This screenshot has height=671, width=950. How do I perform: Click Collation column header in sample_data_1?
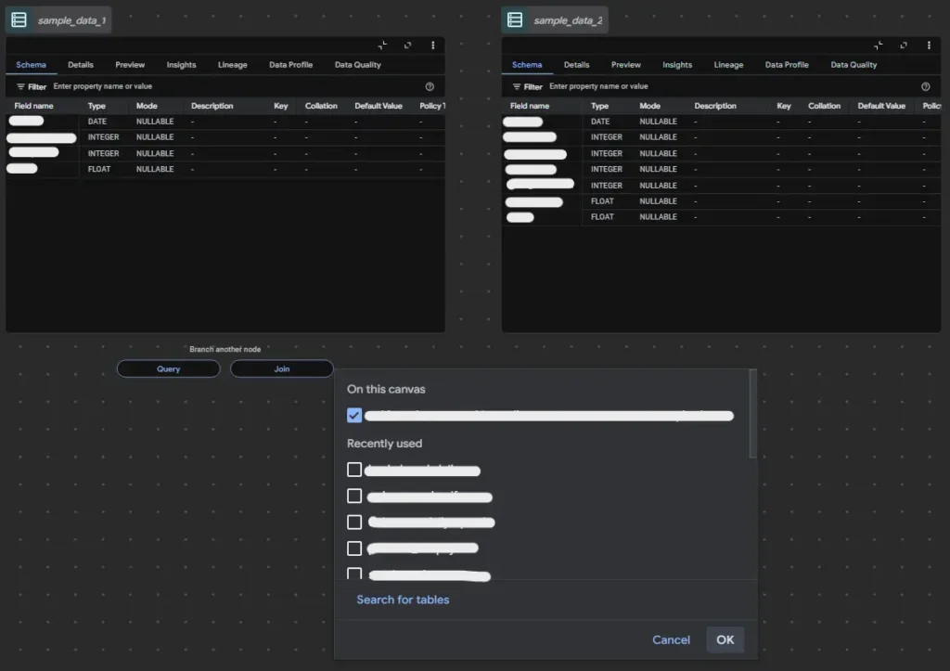pyautogui.click(x=321, y=106)
